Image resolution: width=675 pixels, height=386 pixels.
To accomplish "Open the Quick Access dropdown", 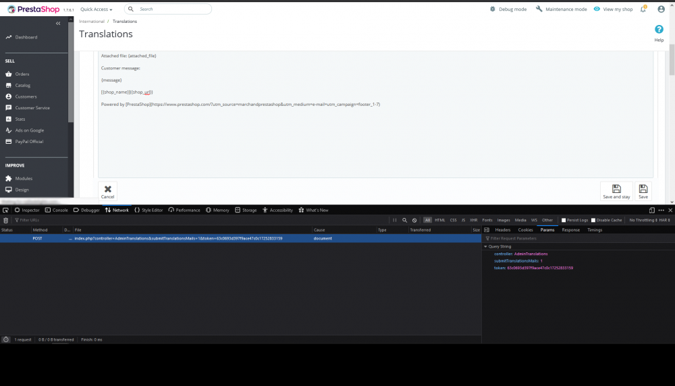I will pos(96,9).
